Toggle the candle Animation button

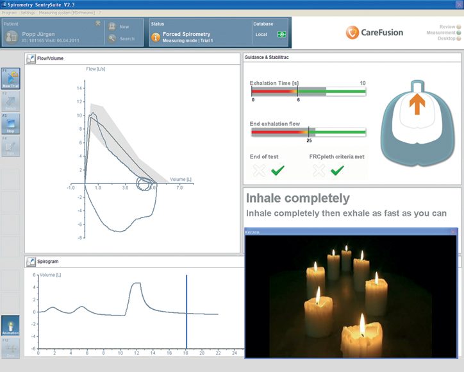pyautogui.click(x=10, y=326)
